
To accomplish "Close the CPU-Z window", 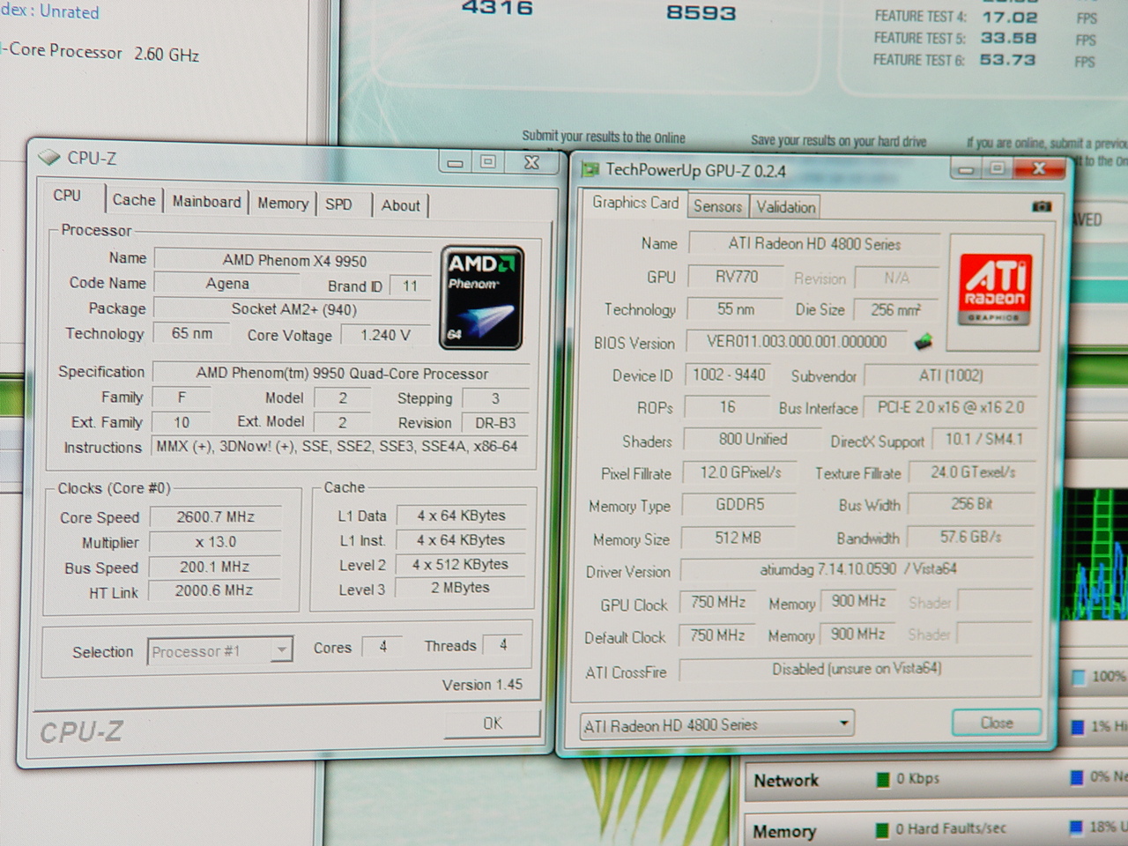I will click(x=531, y=163).
